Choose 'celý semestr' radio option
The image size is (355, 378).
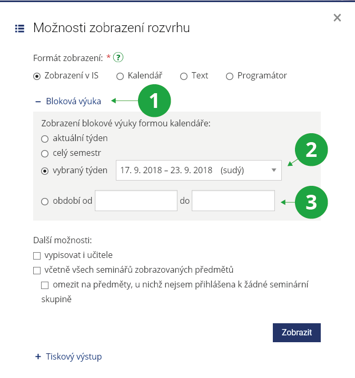tap(44, 153)
